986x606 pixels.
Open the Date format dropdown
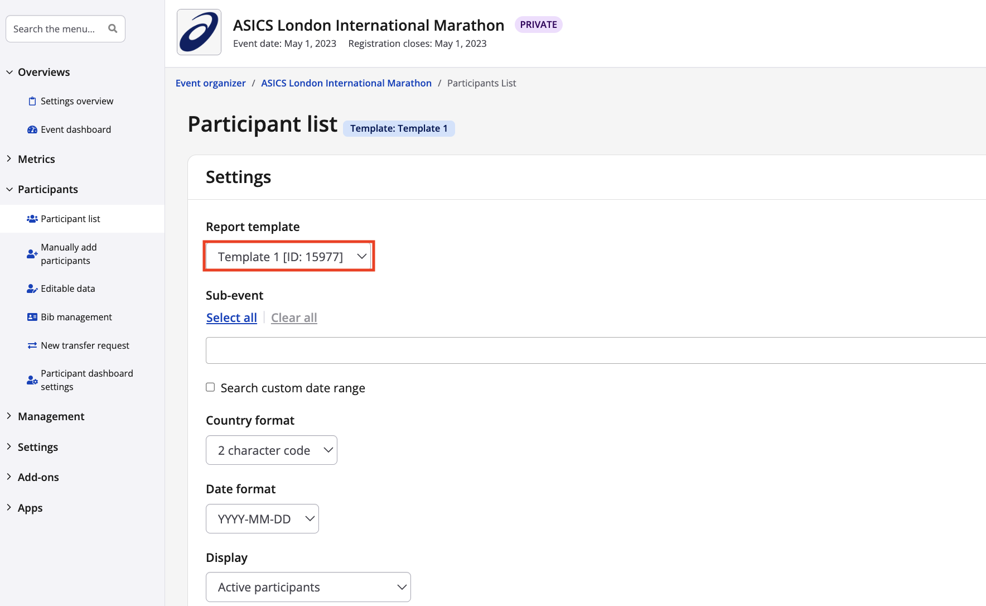click(262, 519)
